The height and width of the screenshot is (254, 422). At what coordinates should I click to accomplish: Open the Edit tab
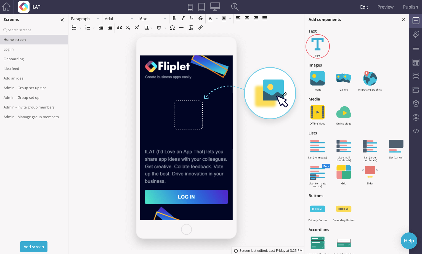point(364,7)
